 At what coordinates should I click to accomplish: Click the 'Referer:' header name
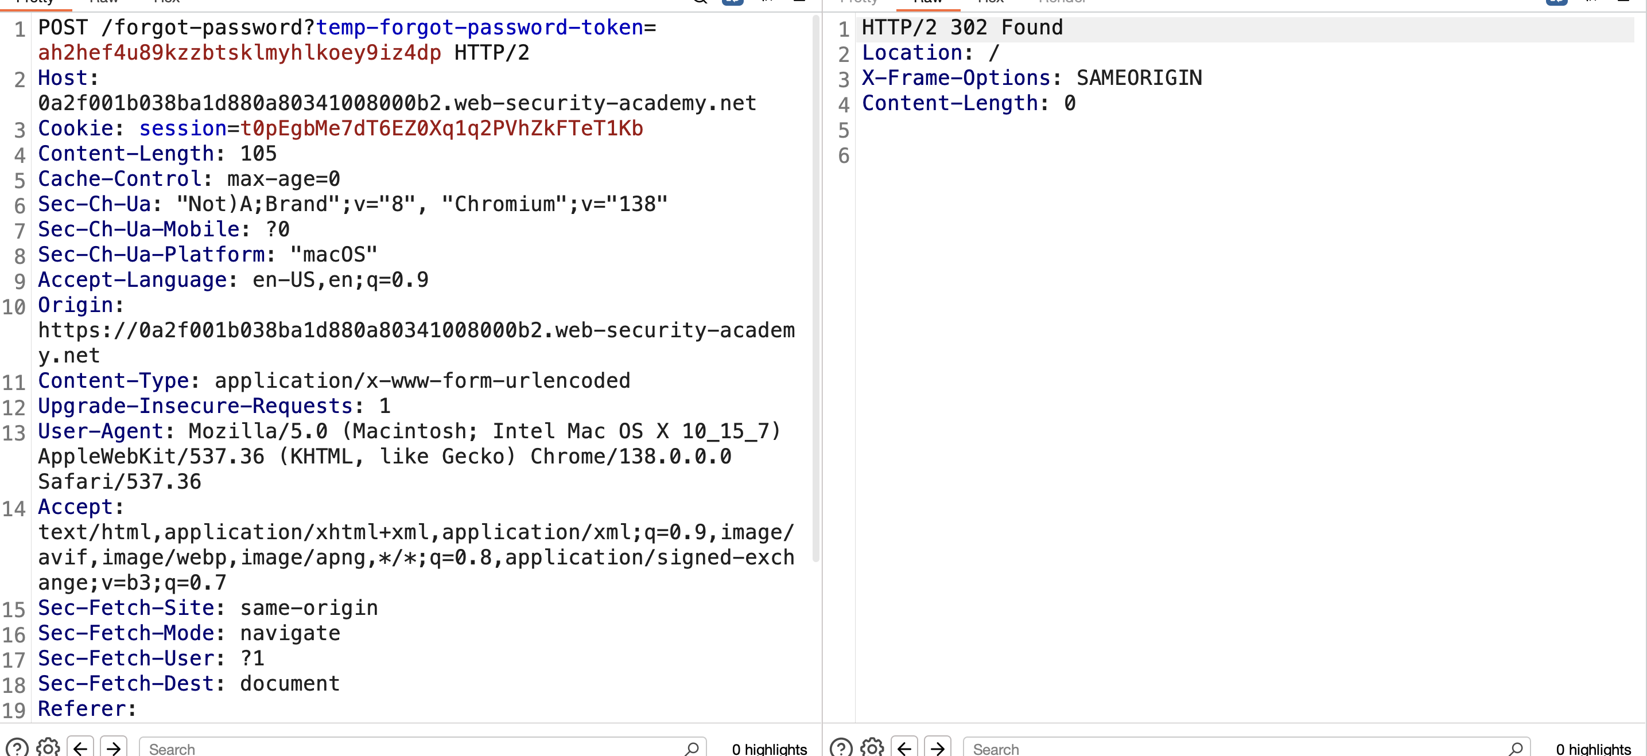coord(87,709)
